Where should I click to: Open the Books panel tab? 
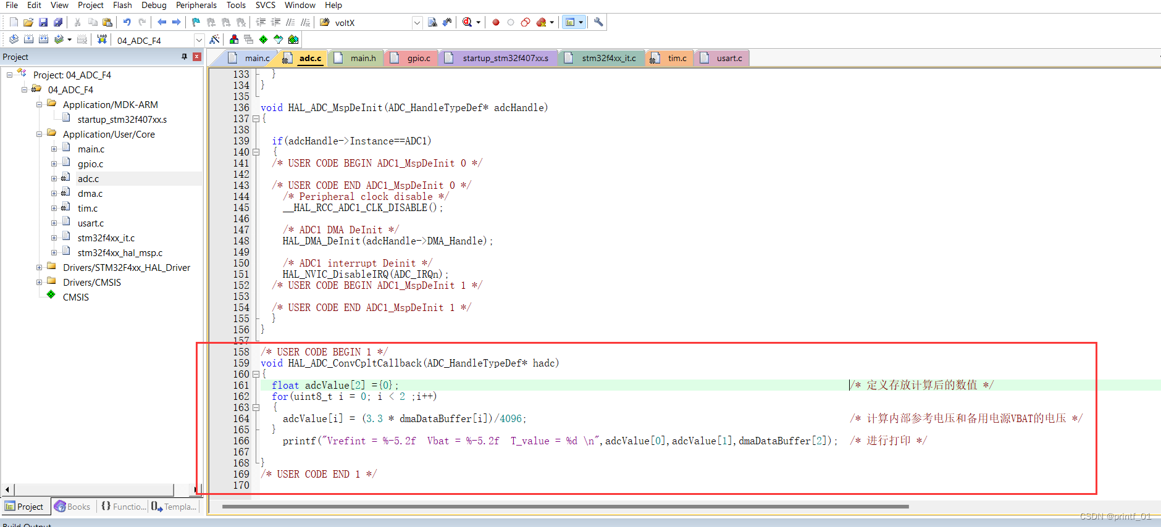73,507
